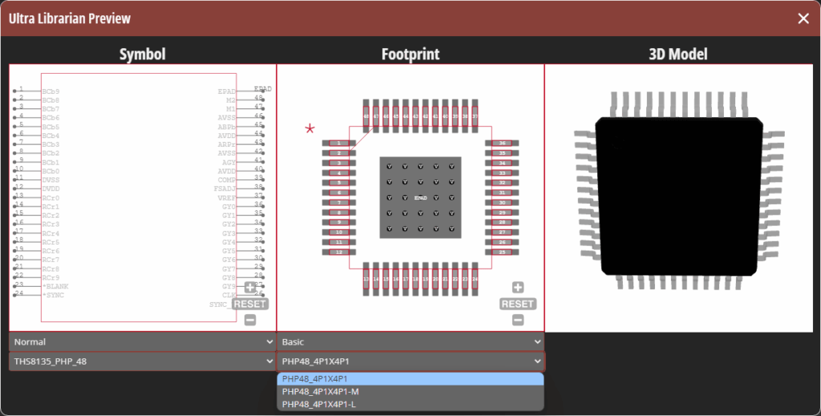Collapse the PHP48_4P1X4P1 footprint dropdown
Screen dimensions: 821x416
(x=410, y=361)
